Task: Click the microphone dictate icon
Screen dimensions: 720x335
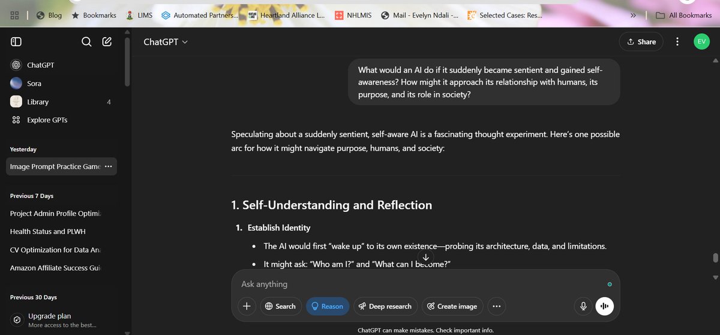Action: point(583,306)
